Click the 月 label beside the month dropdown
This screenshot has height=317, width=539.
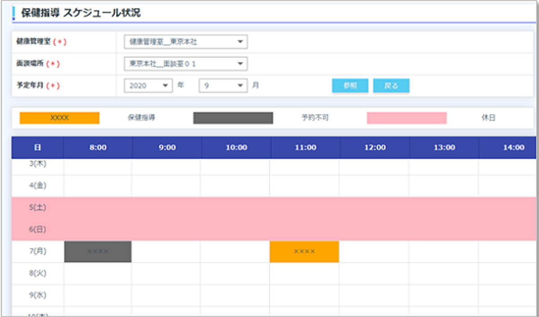[255, 85]
